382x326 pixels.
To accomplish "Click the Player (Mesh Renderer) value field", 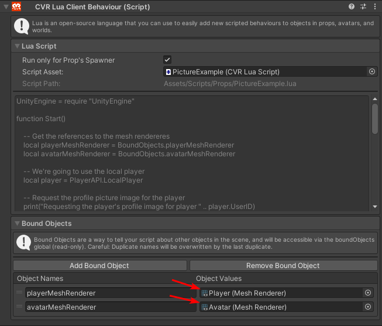I will pyautogui.click(x=281, y=293).
